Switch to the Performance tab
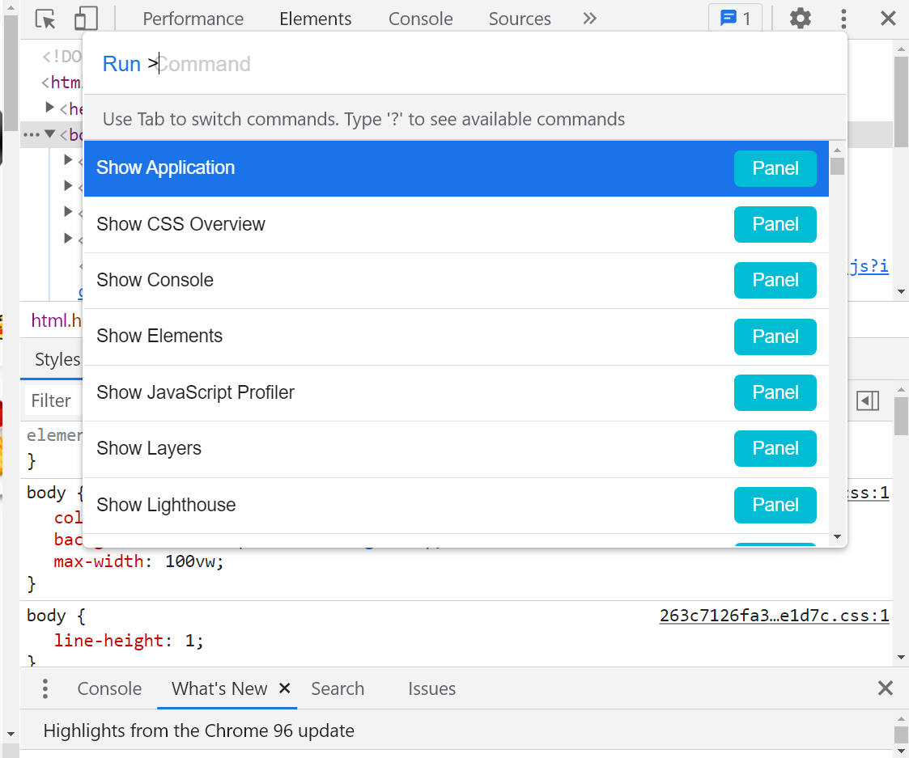Screen dimensions: 909x758 193,19
